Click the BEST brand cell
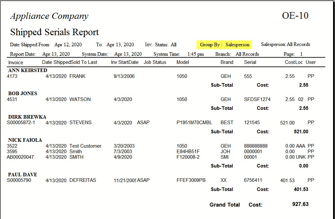This screenshot has height=219, width=335. 227,123
